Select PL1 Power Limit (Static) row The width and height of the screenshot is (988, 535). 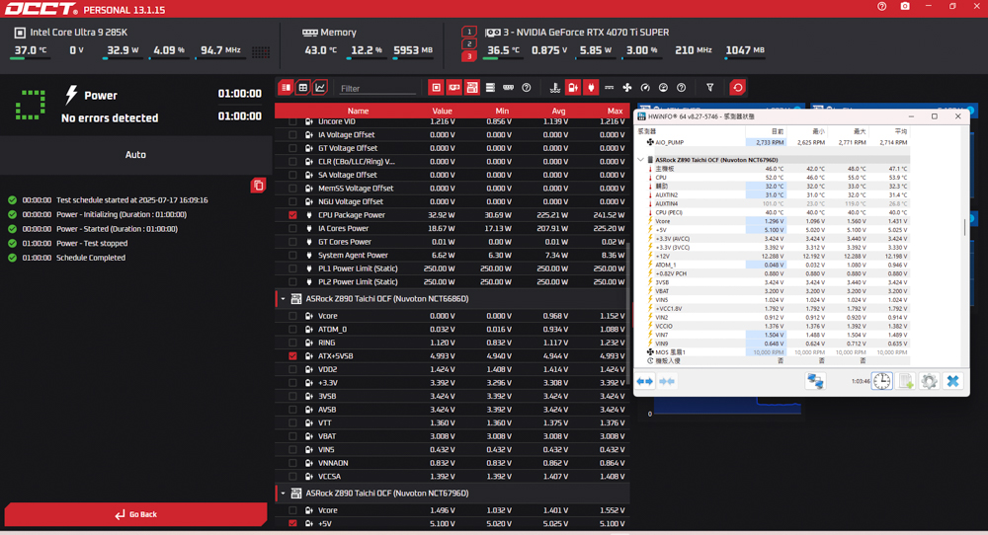(453, 268)
